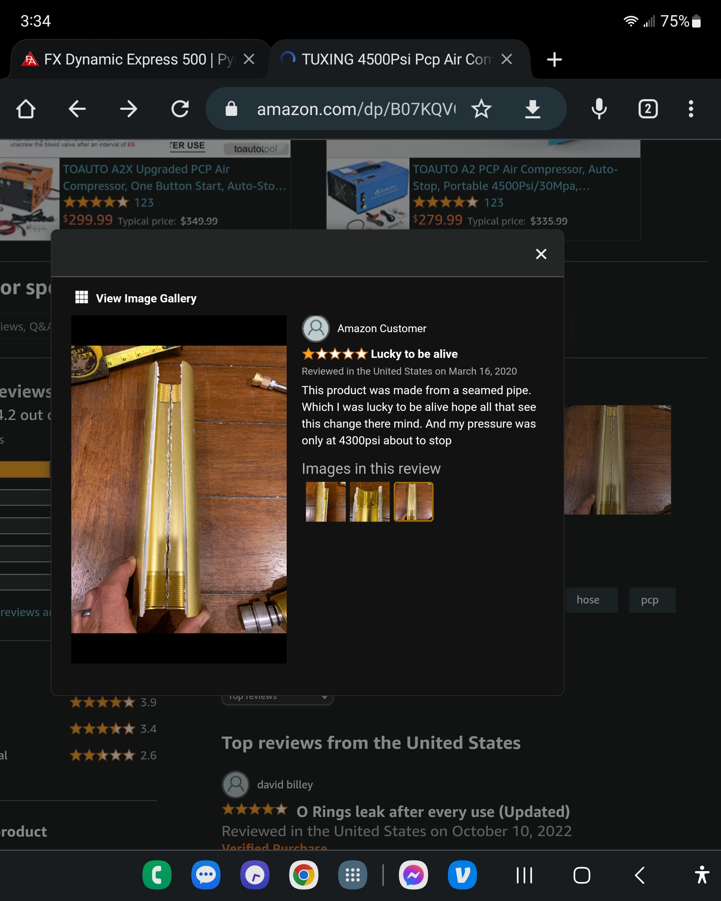Tap the pcp review keyword tag
Viewport: 721px width, 901px height.
652,600
